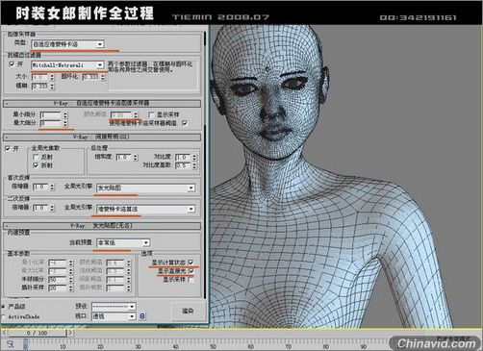Click the 最小细分 value field
Screen dimensions: 483x351
click(51, 114)
